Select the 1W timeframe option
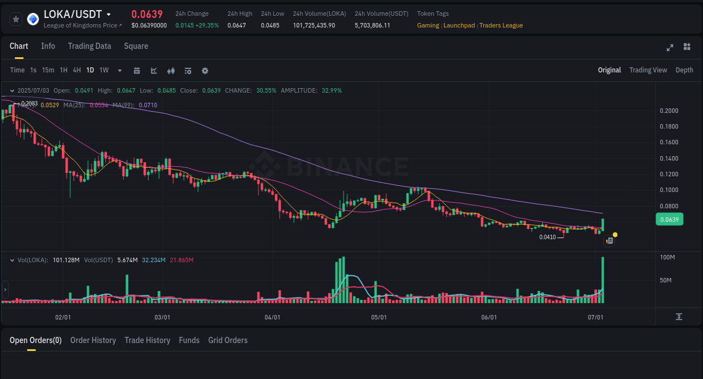The height and width of the screenshot is (379, 703). click(103, 70)
